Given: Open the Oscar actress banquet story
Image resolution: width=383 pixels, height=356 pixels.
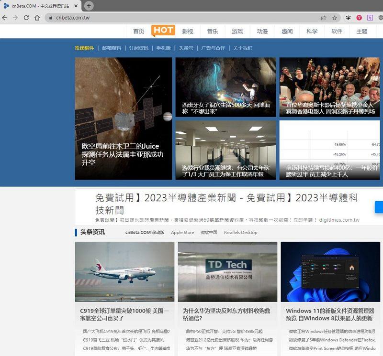Looking at the screenshot, I should point(330,87).
